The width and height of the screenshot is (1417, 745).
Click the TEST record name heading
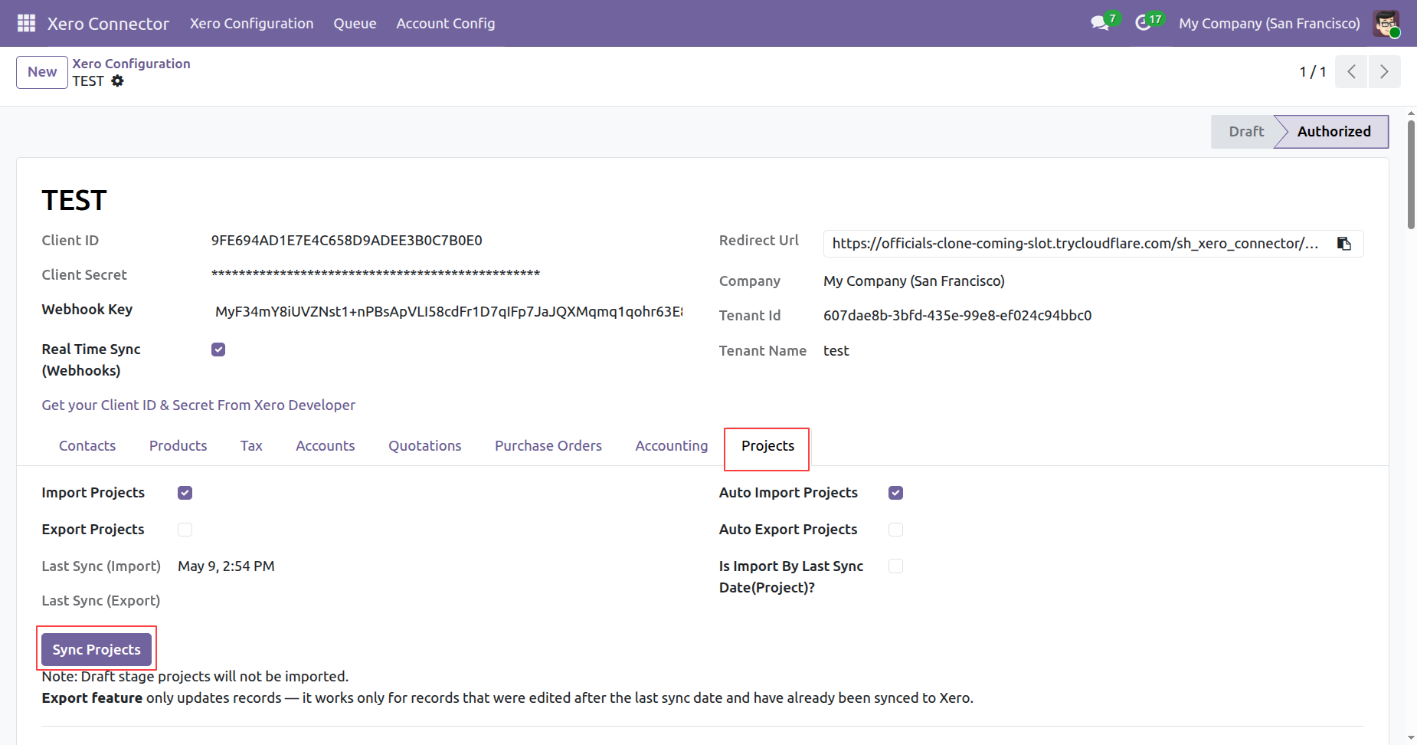tap(74, 201)
